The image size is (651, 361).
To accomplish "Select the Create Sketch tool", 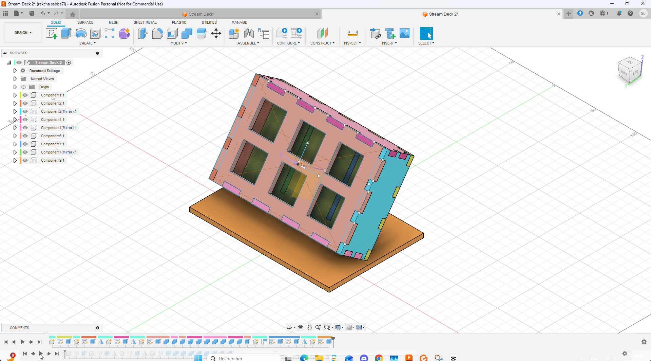I will tap(52, 33).
